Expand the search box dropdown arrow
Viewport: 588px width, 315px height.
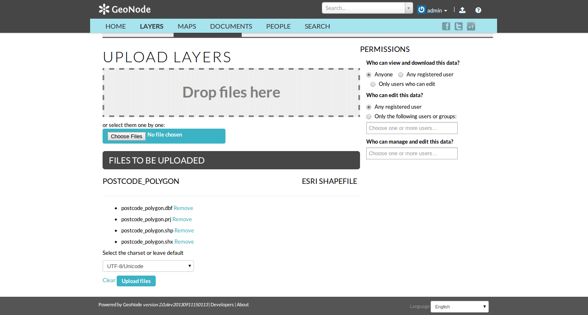[x=409, y=8]
